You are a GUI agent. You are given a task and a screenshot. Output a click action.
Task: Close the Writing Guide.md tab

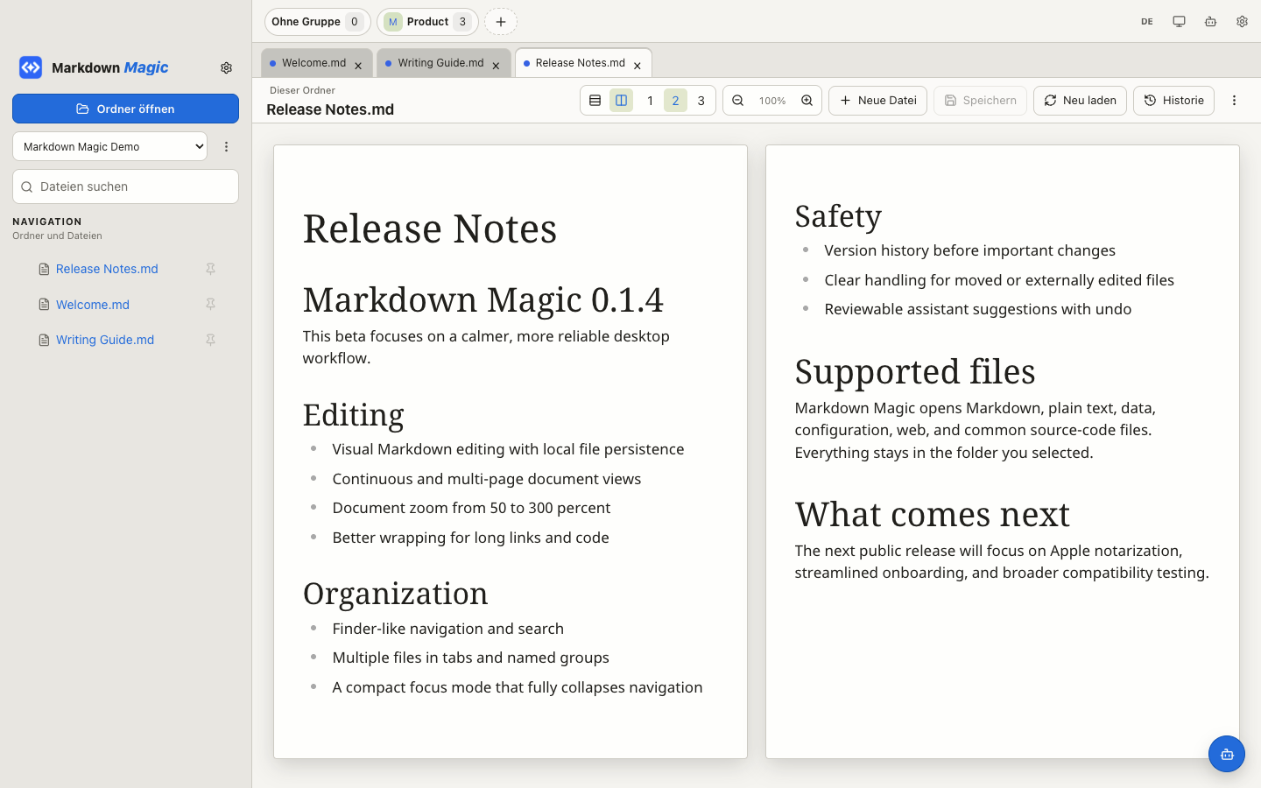496,66
